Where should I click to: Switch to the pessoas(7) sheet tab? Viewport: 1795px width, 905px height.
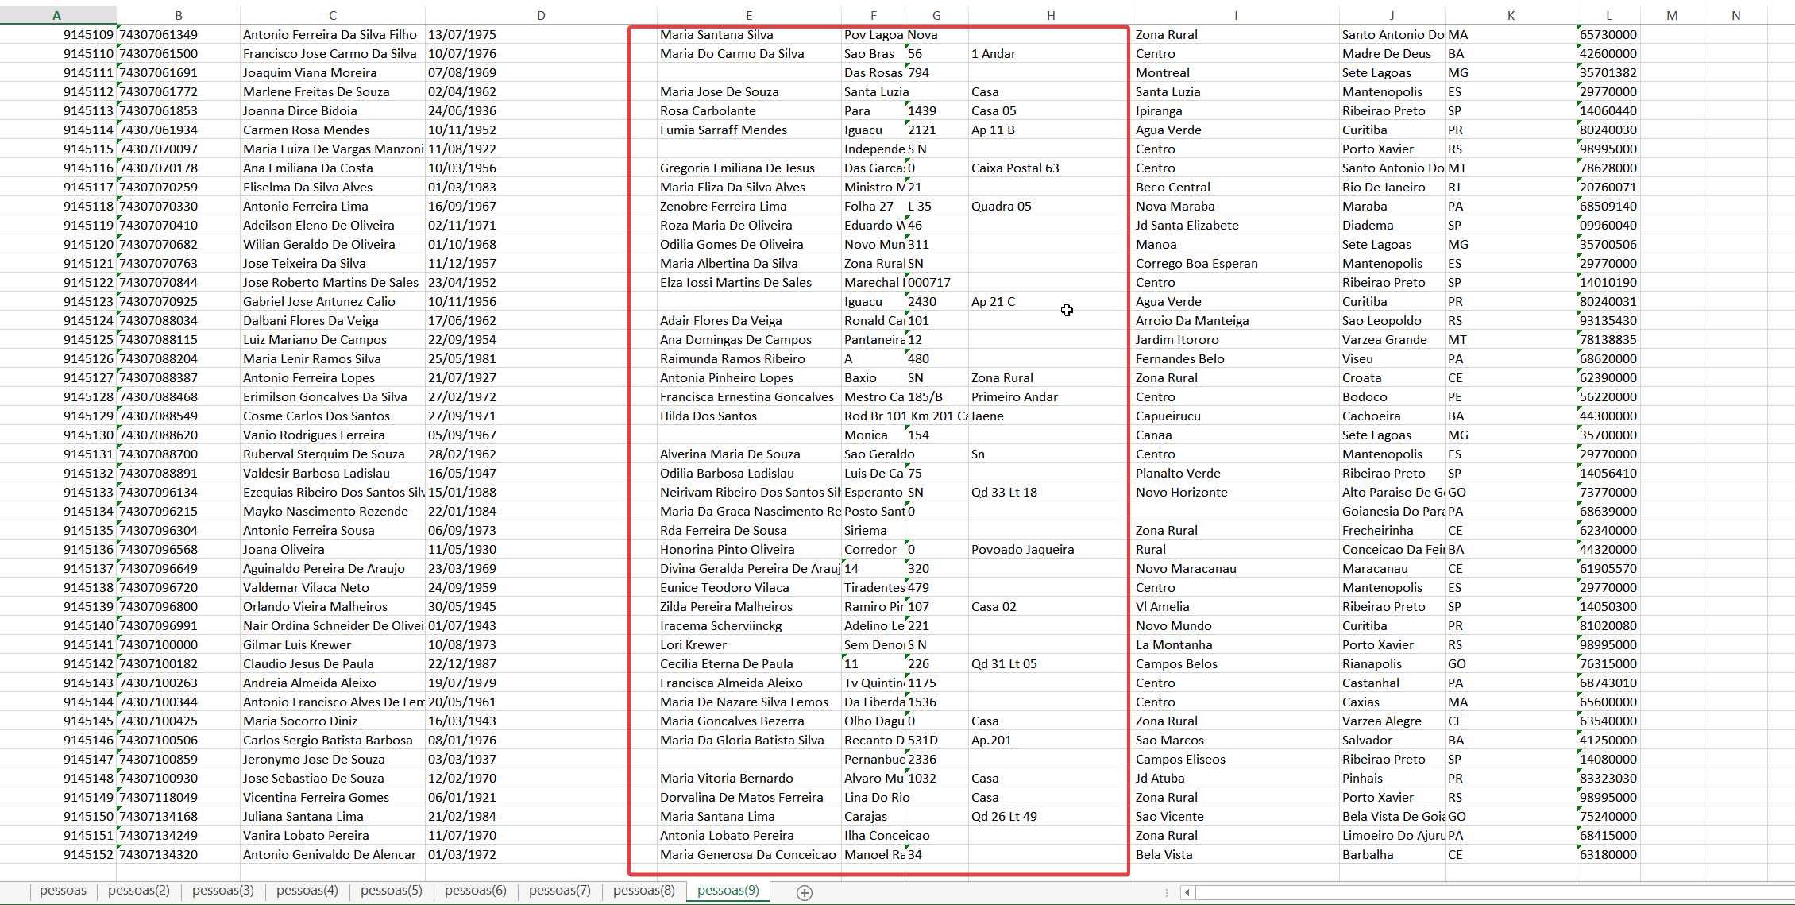click(x=560, y=891)
